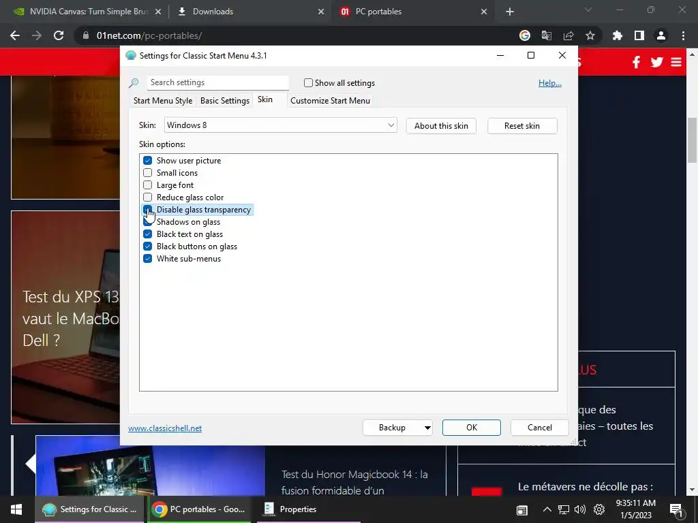Switch to Downloads browser tab

tap(249, 12)
